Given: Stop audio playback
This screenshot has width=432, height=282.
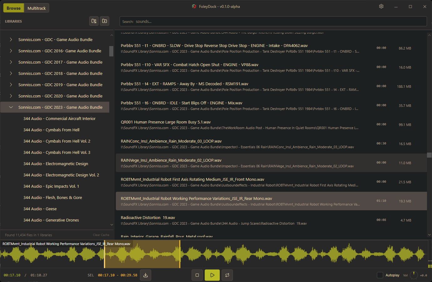Looking at the screenshot, I should point(197,275).
